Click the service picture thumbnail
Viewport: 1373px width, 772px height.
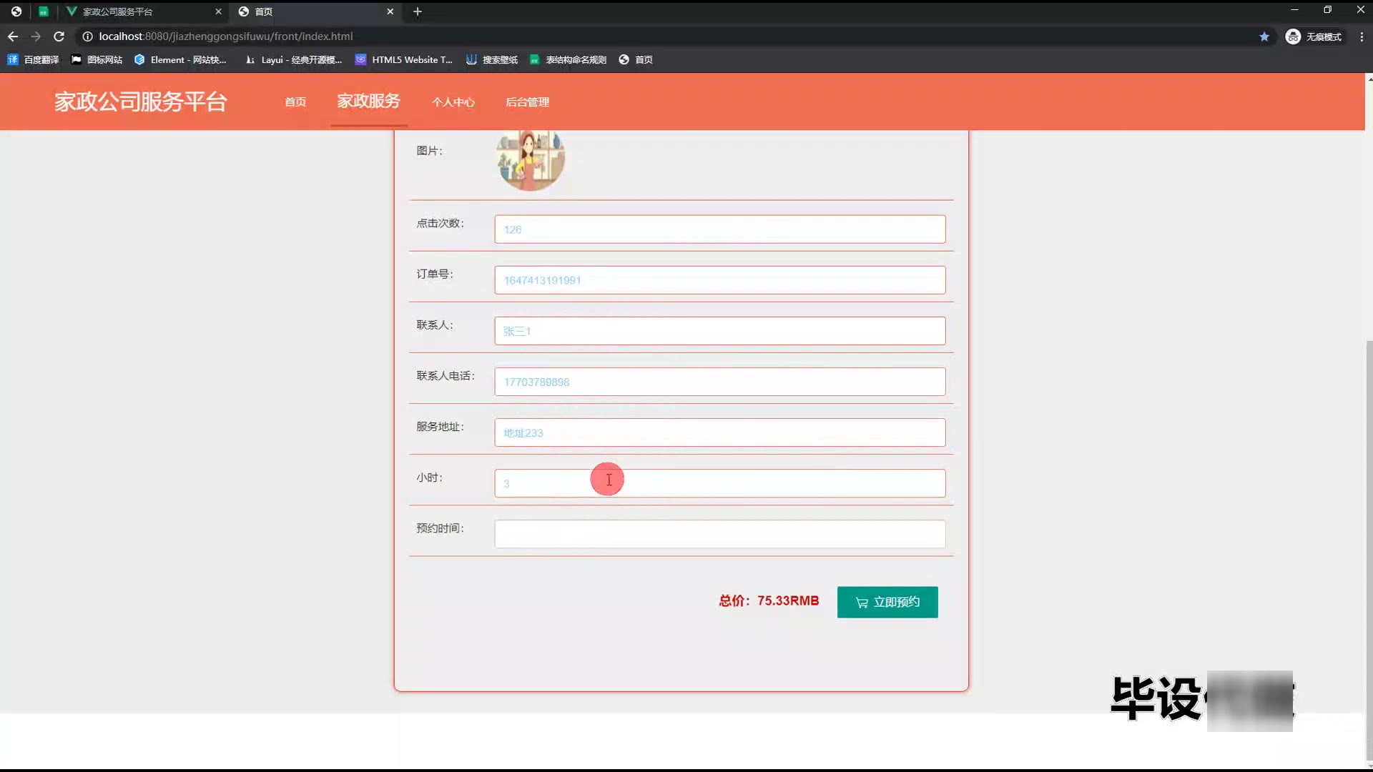[531, 160]
